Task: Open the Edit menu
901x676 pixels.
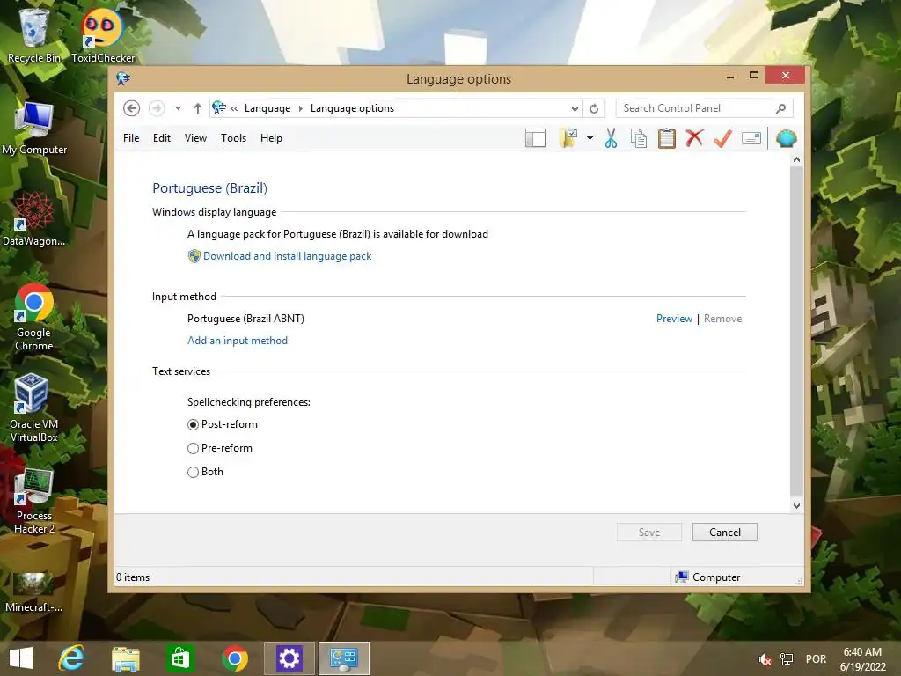Action: point(162,138)
